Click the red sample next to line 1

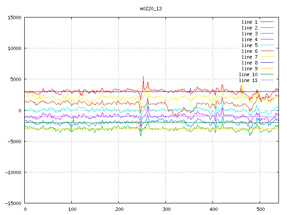pyautogui.click(x=267, y=22)
